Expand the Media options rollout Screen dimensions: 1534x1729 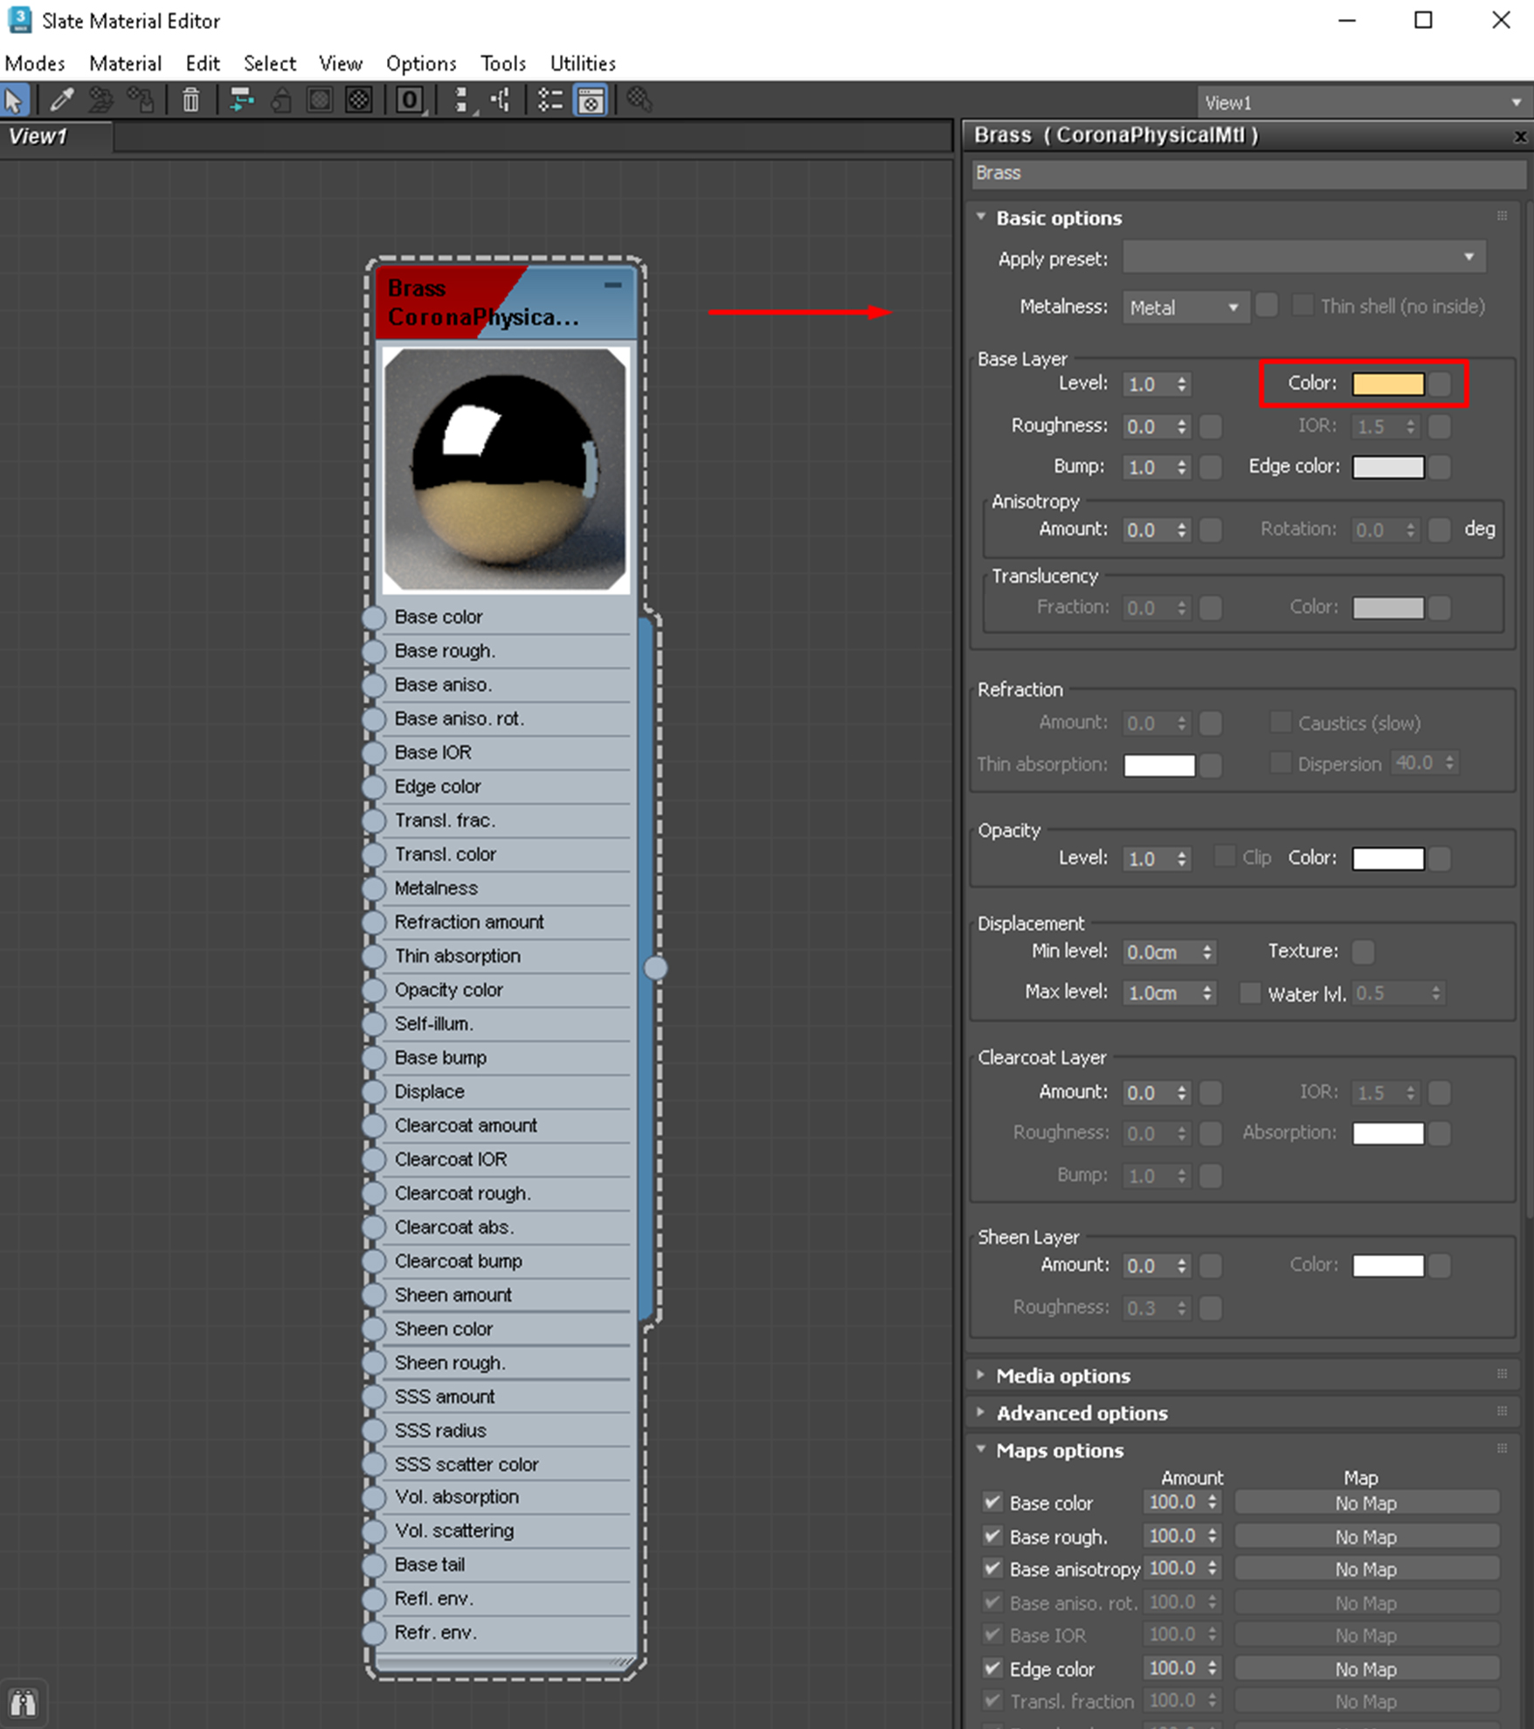(1063, 1375)
